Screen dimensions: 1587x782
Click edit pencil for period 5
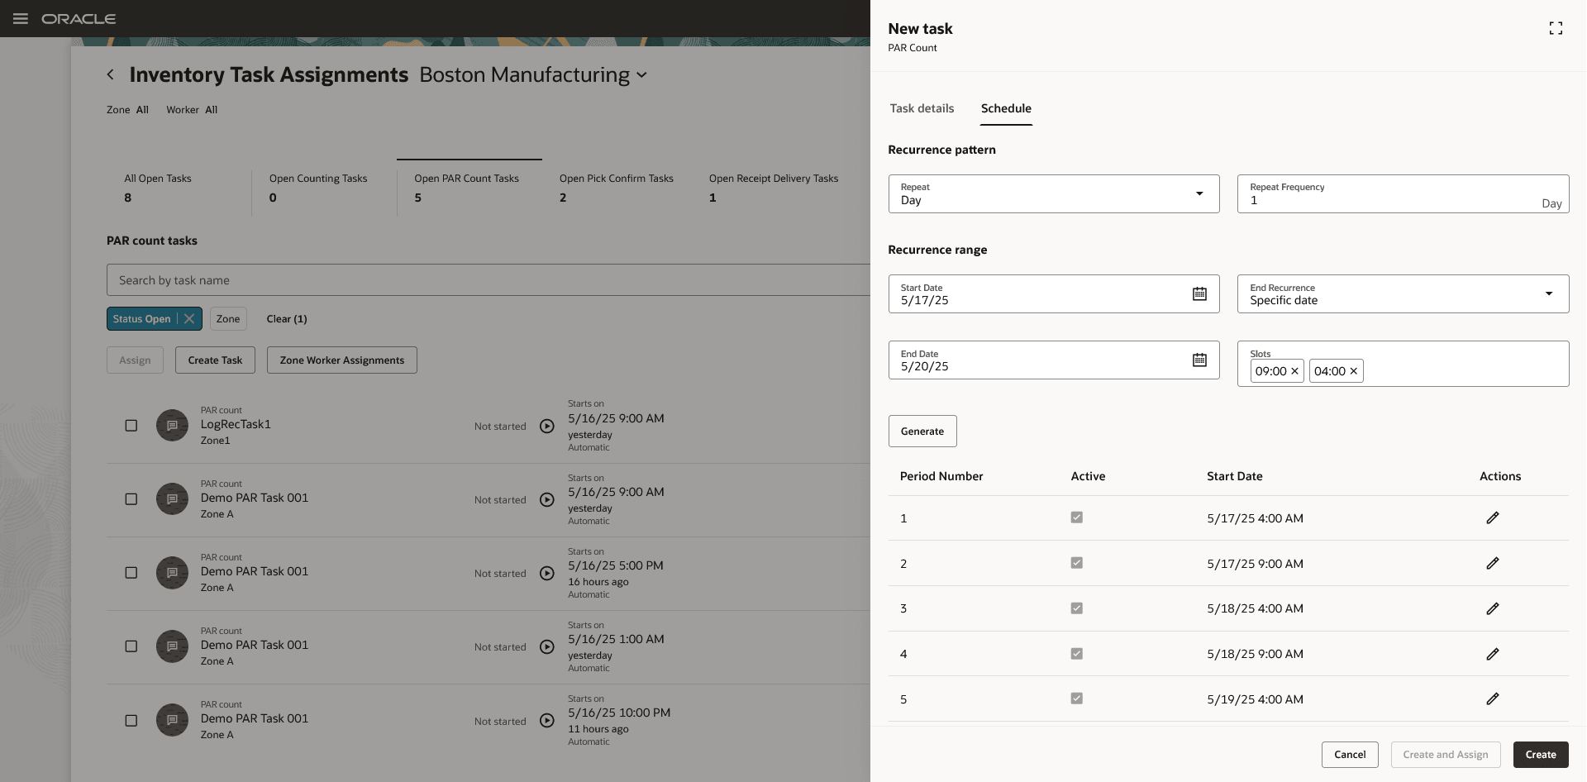(x=1492, y=699)
